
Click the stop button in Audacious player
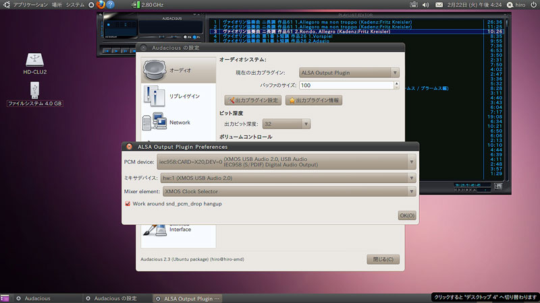133,51
